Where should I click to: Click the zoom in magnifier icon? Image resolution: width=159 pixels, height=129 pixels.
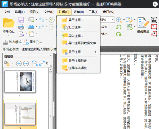coord(119,20)
